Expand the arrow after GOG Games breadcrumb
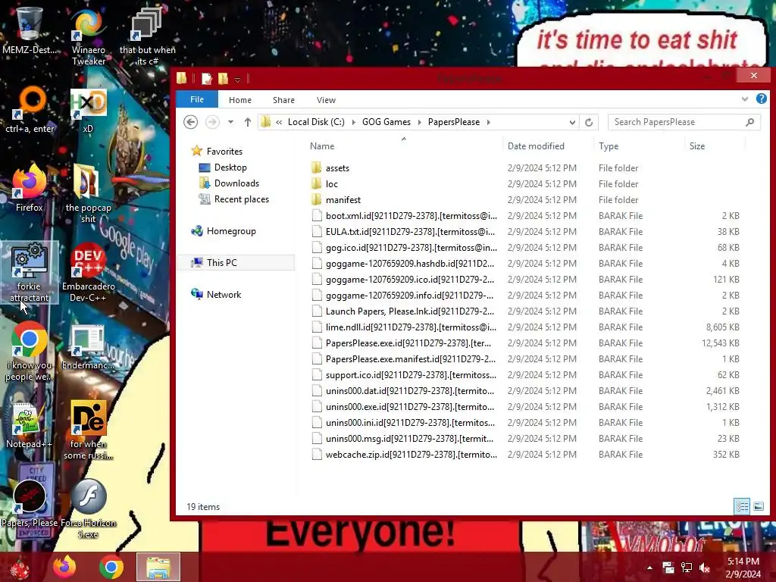Viewport: 776px width, 582px height. [420, 122]
